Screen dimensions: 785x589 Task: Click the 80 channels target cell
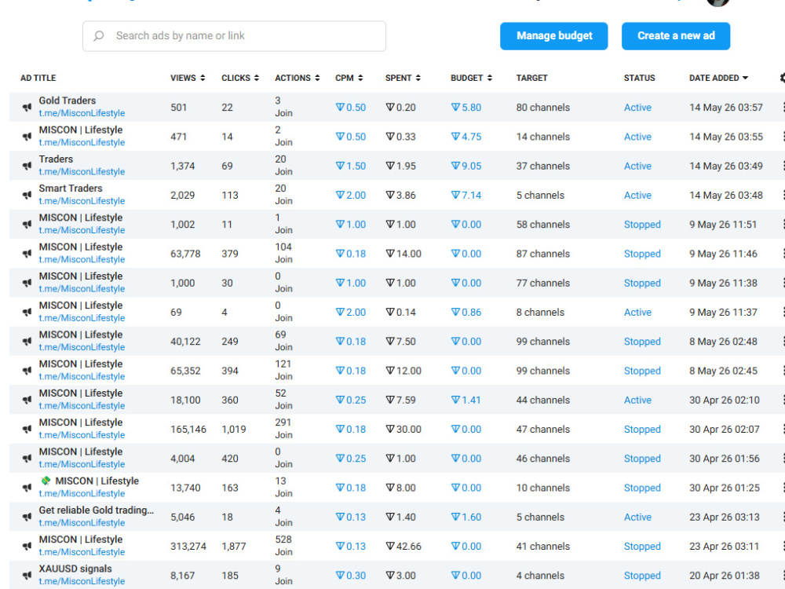click(542, 107)
